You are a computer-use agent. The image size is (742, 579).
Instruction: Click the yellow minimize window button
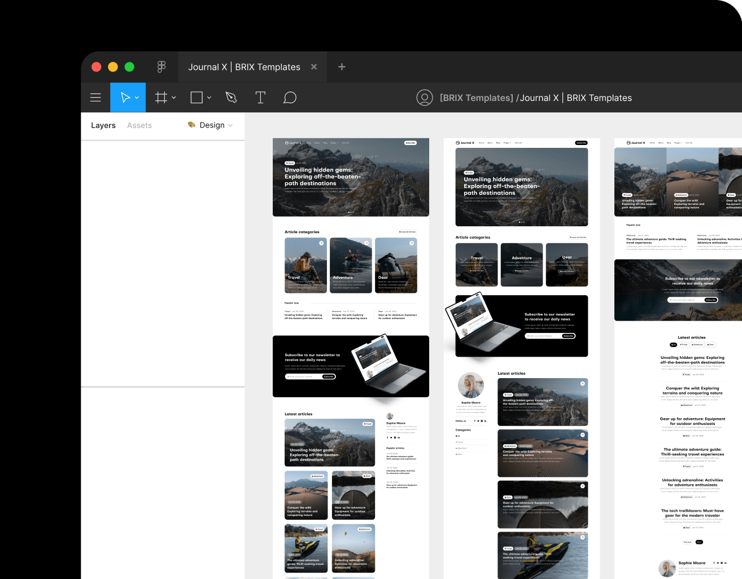[x=113, y=67]
